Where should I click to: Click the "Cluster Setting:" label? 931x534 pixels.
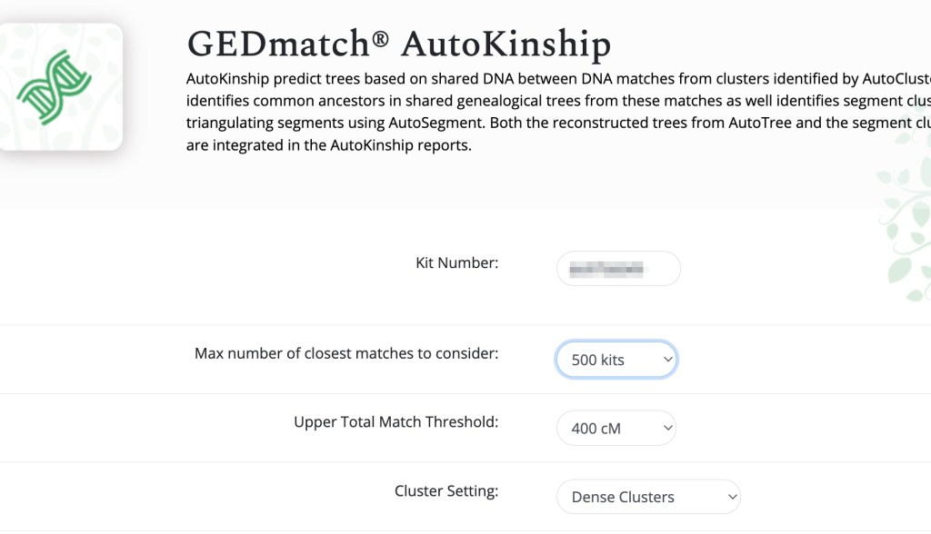(445, 491)
